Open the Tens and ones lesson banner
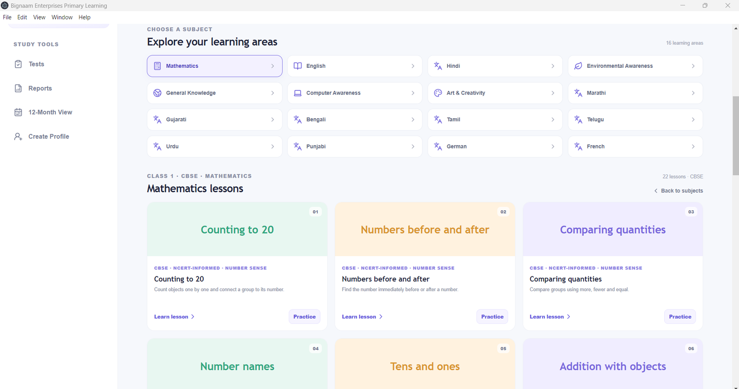This screenshot has width=739, height=389. coord(425,364)
